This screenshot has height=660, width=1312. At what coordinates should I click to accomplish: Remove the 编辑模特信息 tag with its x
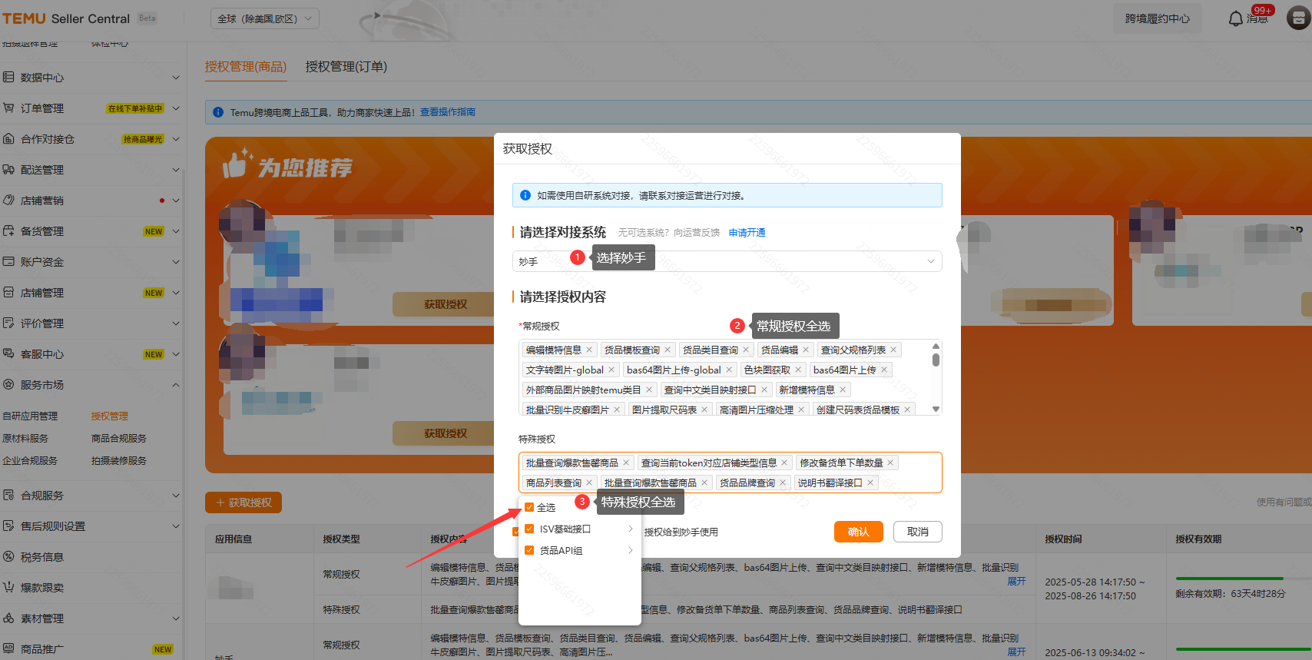click(589, 350)
